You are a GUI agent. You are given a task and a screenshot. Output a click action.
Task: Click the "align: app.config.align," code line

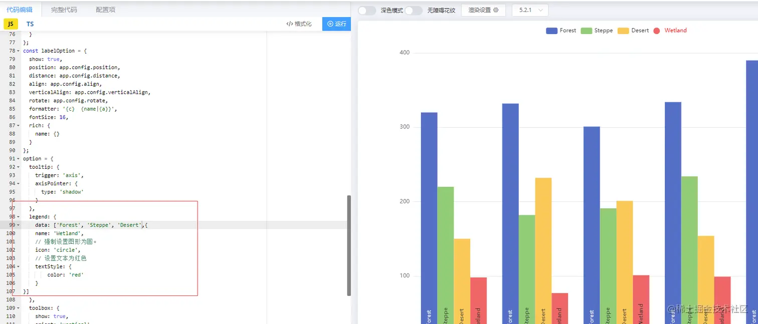coord(65,84)
